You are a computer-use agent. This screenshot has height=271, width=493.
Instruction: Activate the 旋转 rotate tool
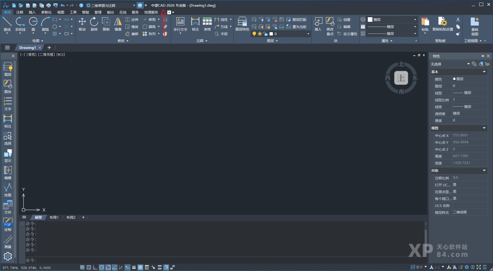94,24
